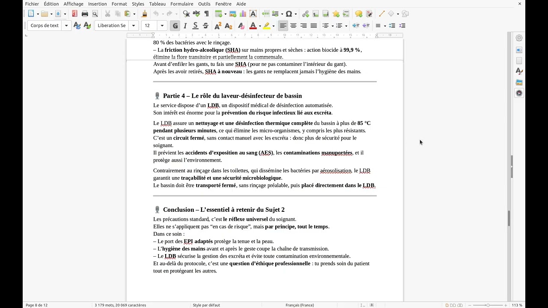Apply red font color swatch
This screenshot has height=308, width=548.
(253, 26)
